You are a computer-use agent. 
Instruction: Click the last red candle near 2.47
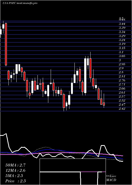104,104
